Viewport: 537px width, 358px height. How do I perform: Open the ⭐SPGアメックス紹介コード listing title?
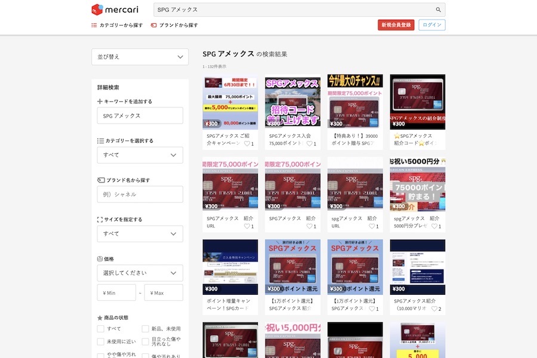pos(416,140)
